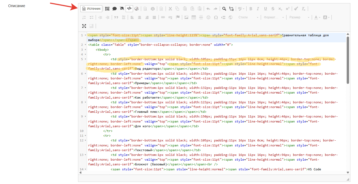
Task: Collapse the fold arrow beside line 4
Action: pyautogui.click(x=85, y=54)
